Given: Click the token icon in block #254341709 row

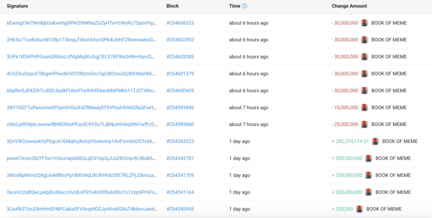Looking at the screenshot, I should pyautogui.click(x=368, y=175).
